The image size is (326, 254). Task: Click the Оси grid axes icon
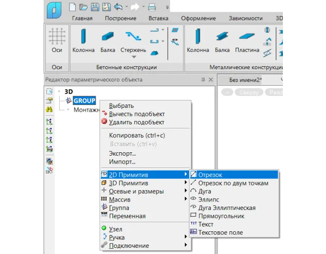[57, 36]
